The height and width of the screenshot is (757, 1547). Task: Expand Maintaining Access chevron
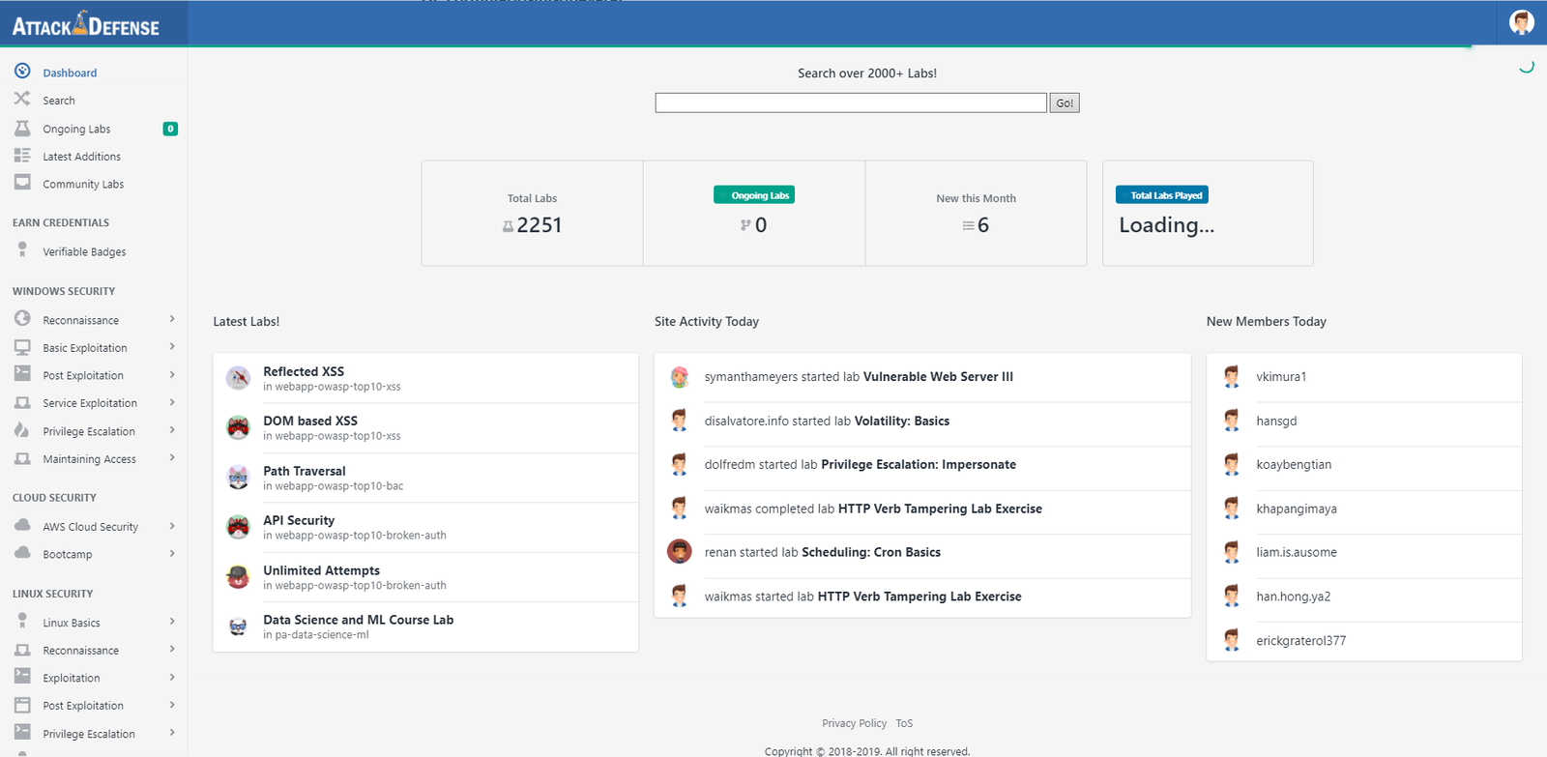point(172,458)
